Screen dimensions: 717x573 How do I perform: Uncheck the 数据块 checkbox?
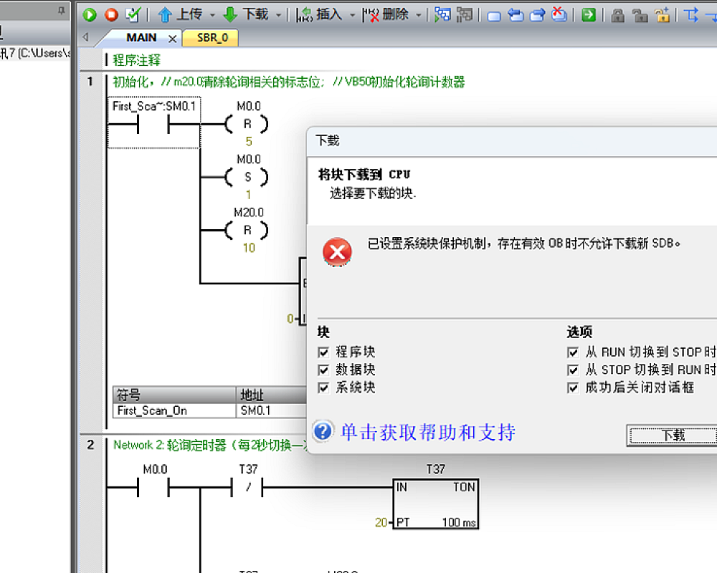point(323,370)
